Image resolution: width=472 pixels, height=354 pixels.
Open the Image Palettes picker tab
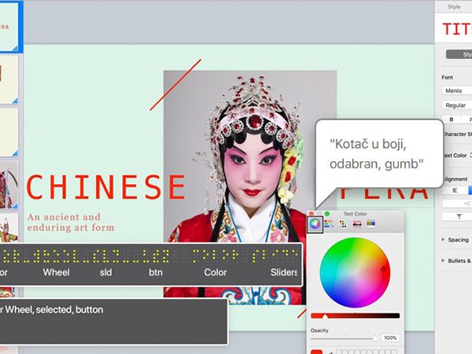356,224
